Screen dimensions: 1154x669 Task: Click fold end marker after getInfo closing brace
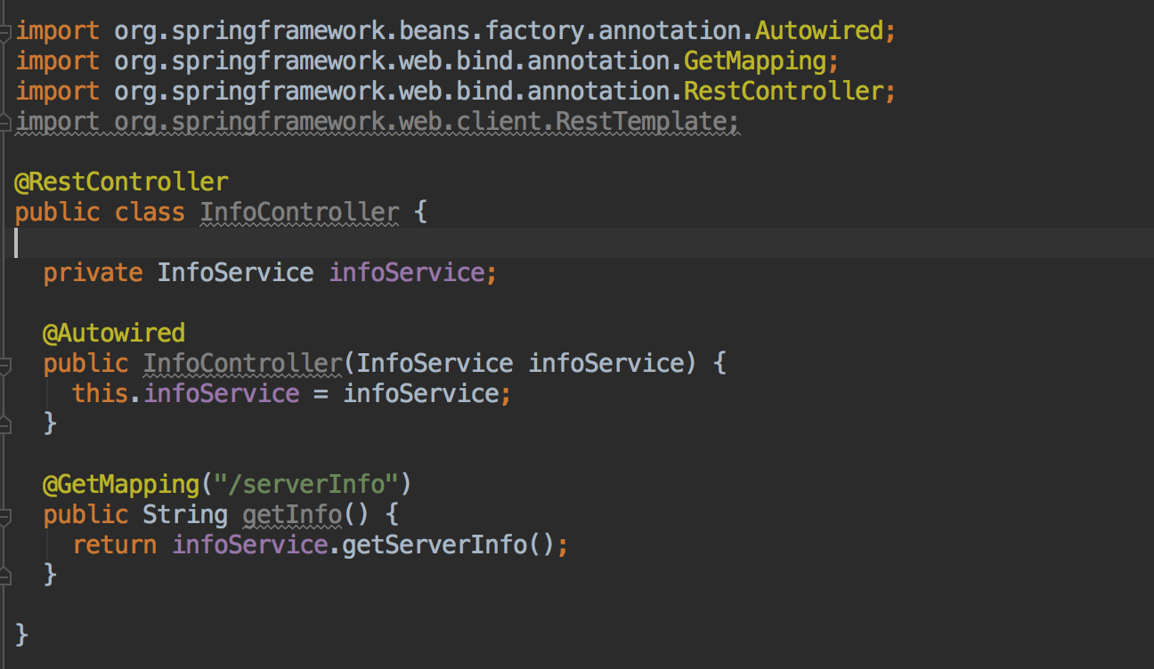(x=5, y=576)
